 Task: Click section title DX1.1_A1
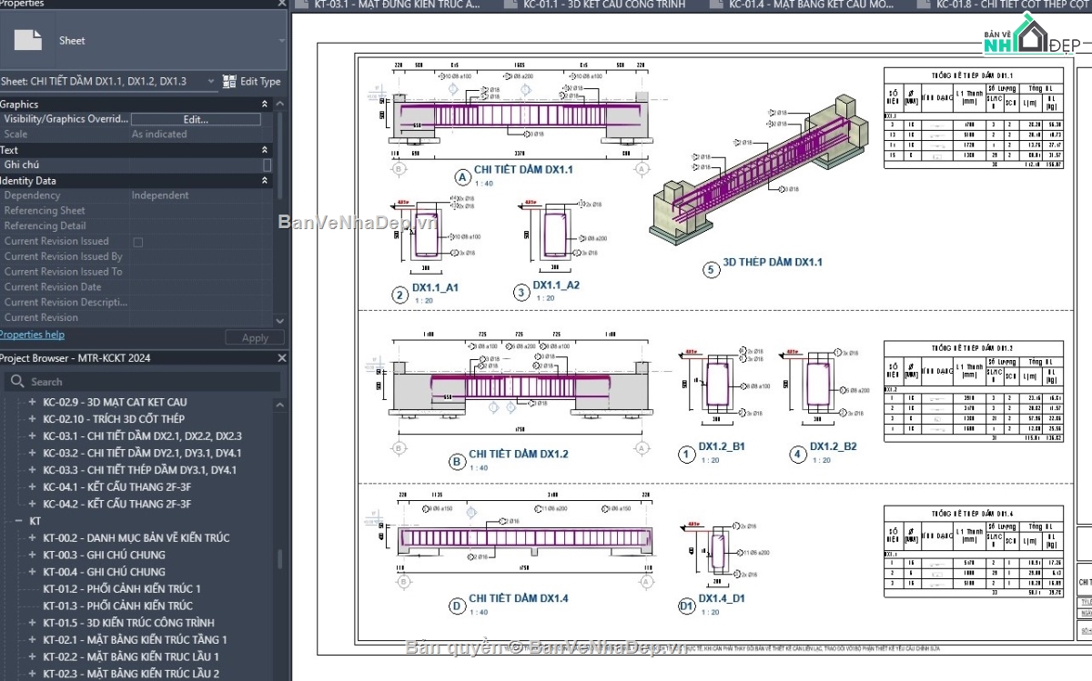point(435,287)
